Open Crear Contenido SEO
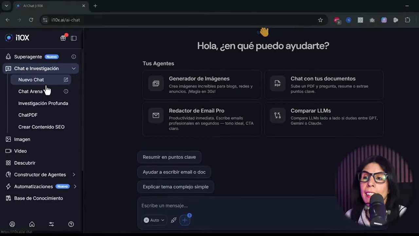The height and width of the screenshot is (236, 419). (41, 127)
